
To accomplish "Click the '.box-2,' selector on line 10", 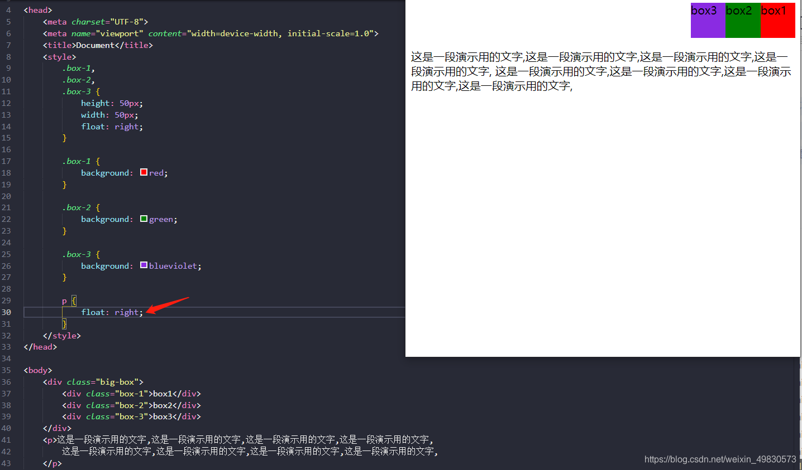I will [x=78, y=80].
